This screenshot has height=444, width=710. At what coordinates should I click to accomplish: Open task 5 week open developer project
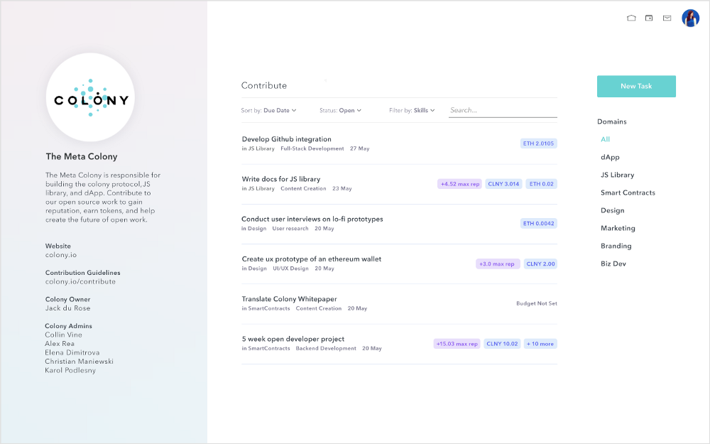293,339
